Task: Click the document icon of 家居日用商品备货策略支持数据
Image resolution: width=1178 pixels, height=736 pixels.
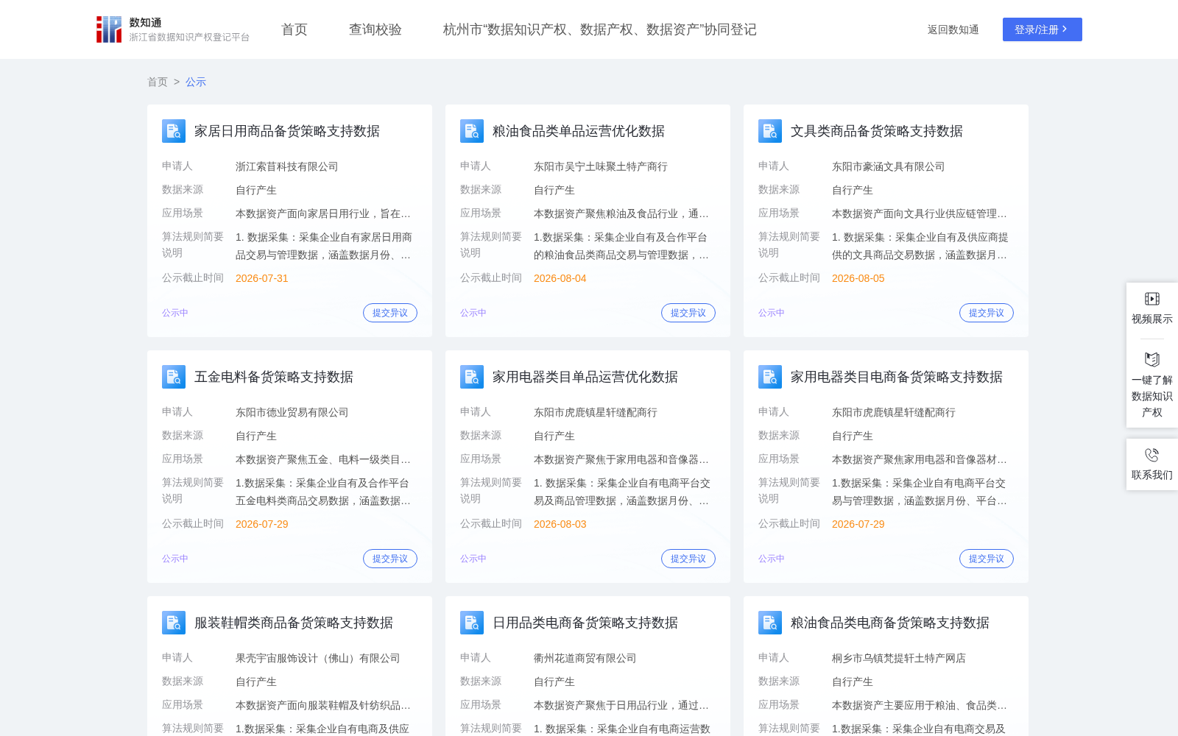Action: point(174,131)
